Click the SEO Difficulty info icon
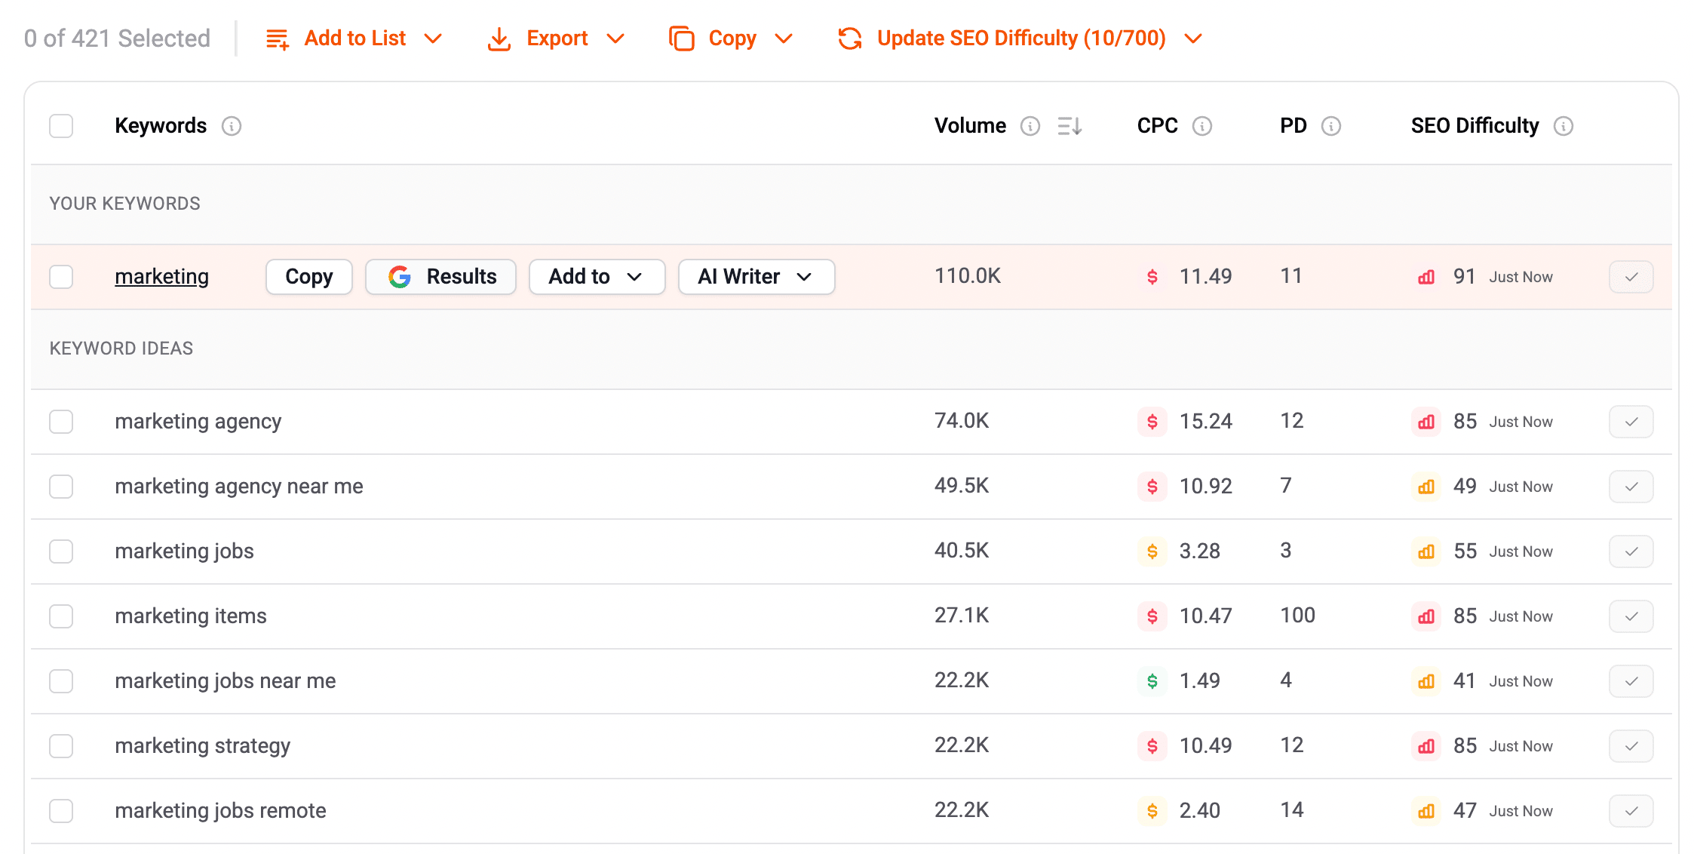 [1564, 126]
